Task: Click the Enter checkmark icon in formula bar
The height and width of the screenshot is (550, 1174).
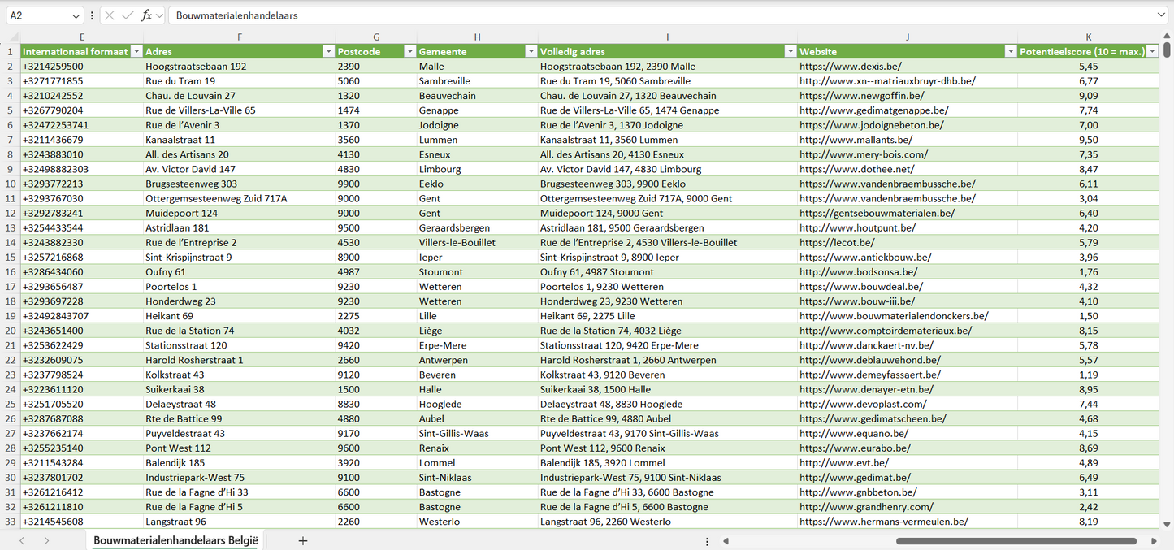Action: click(128, 15)
